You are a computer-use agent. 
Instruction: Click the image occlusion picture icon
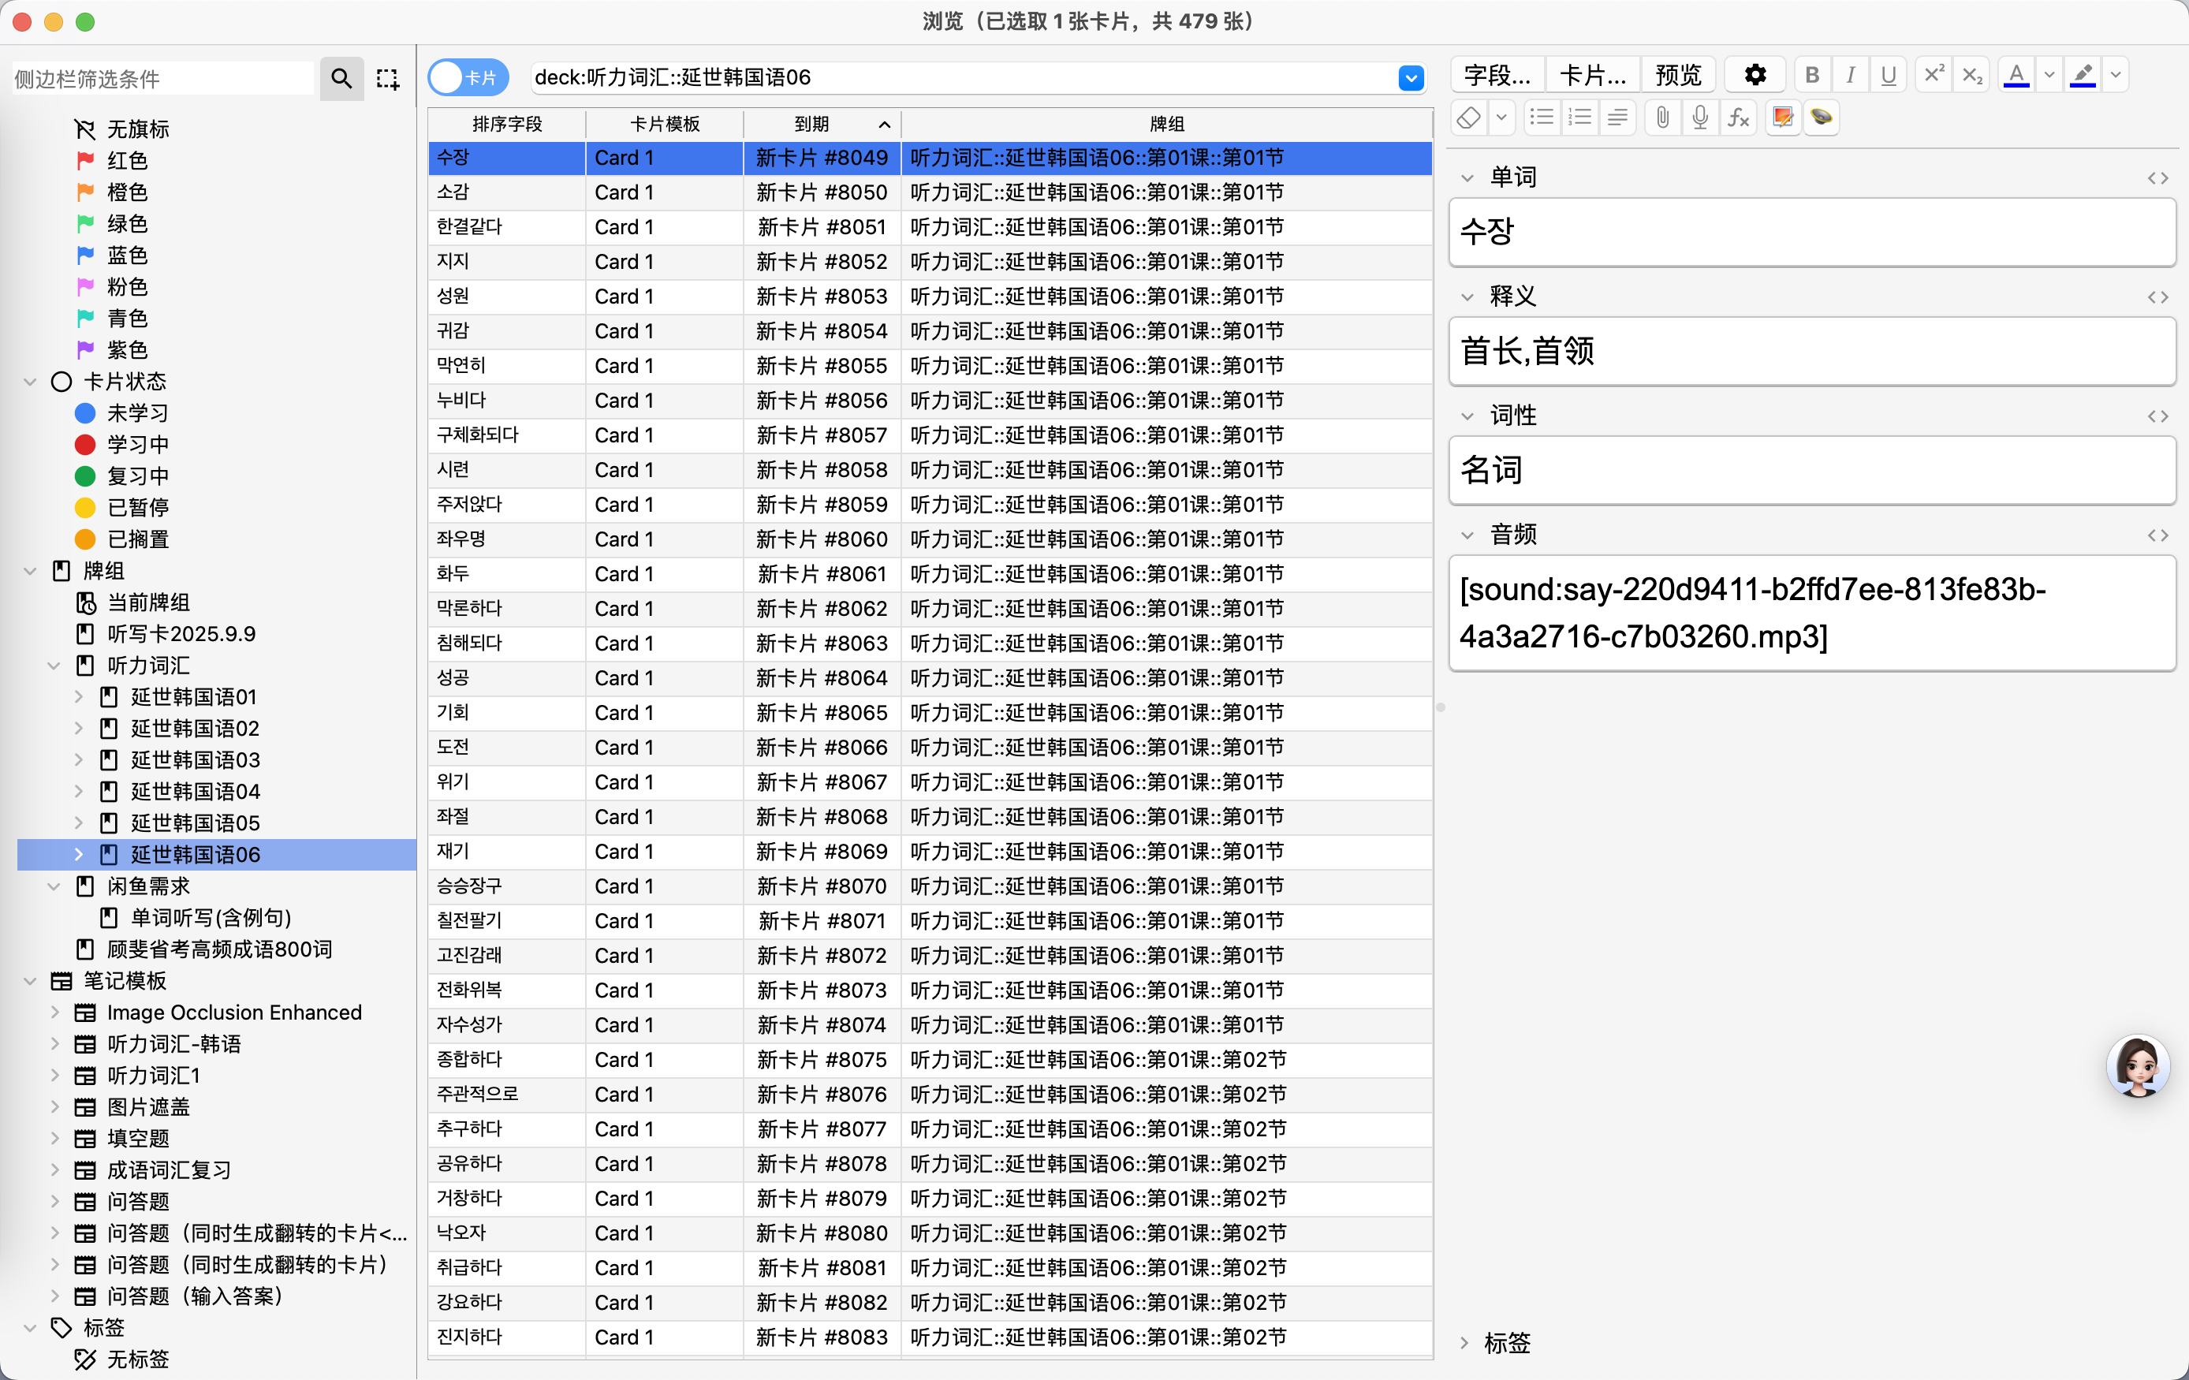point(1783,117)
